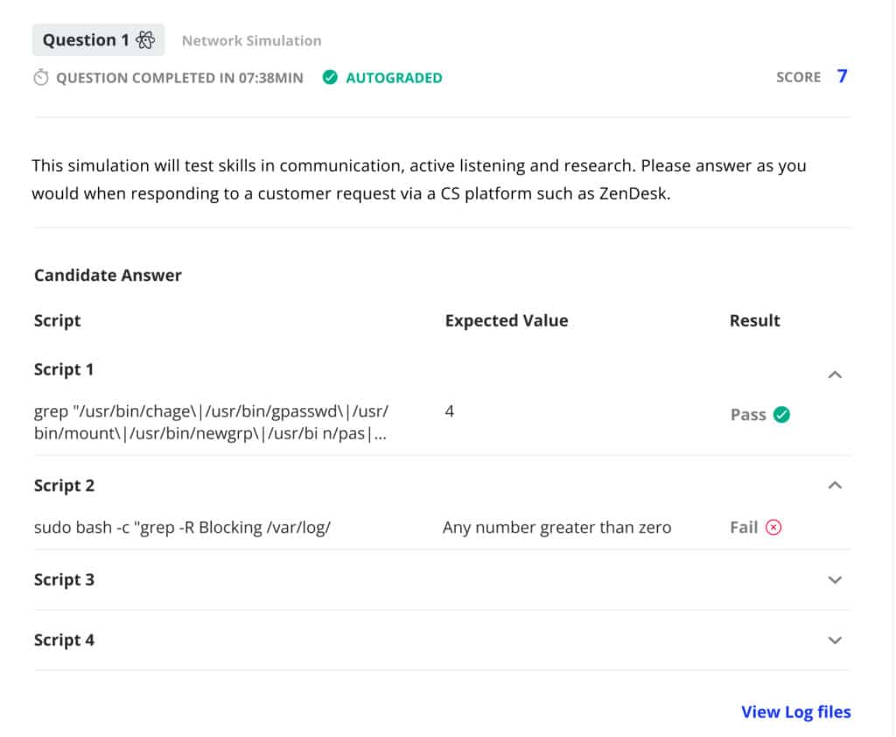Click the Expected Value column header
The width and height of the screenshot is (896, 737).
coord(507,320)
